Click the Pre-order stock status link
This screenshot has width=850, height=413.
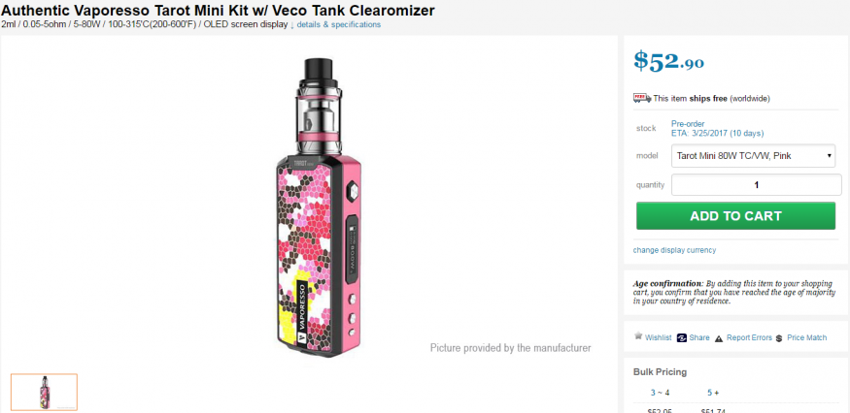tap(688, 124)
